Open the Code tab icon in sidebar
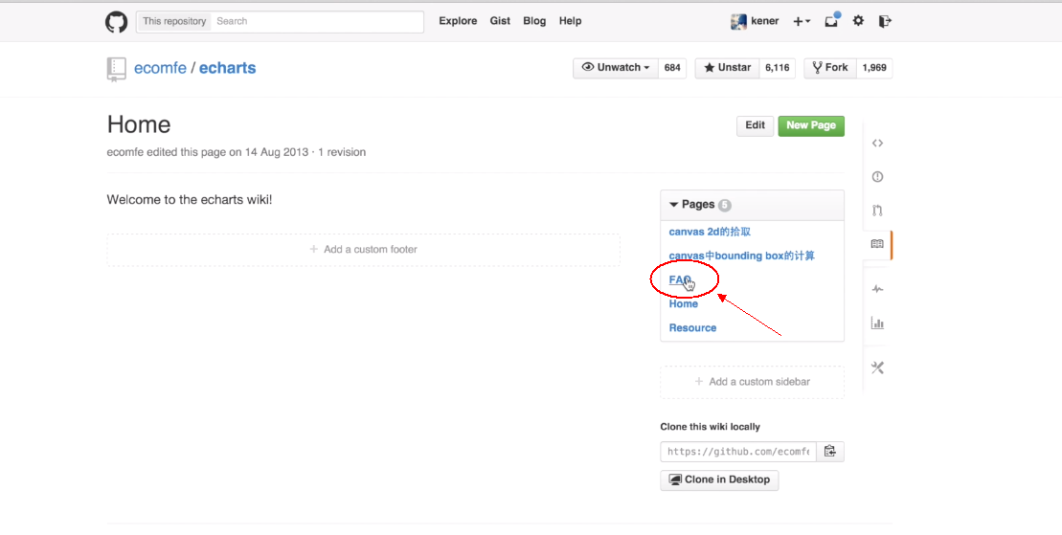This screenshot has height=535, width=1062. pyautogui.click(x=877, y=143)
